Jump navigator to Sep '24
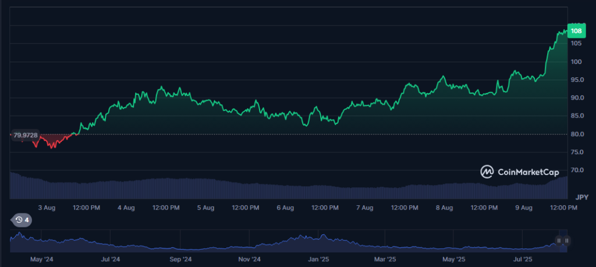This screenshot has width=596, height=267. click(180, 259)
